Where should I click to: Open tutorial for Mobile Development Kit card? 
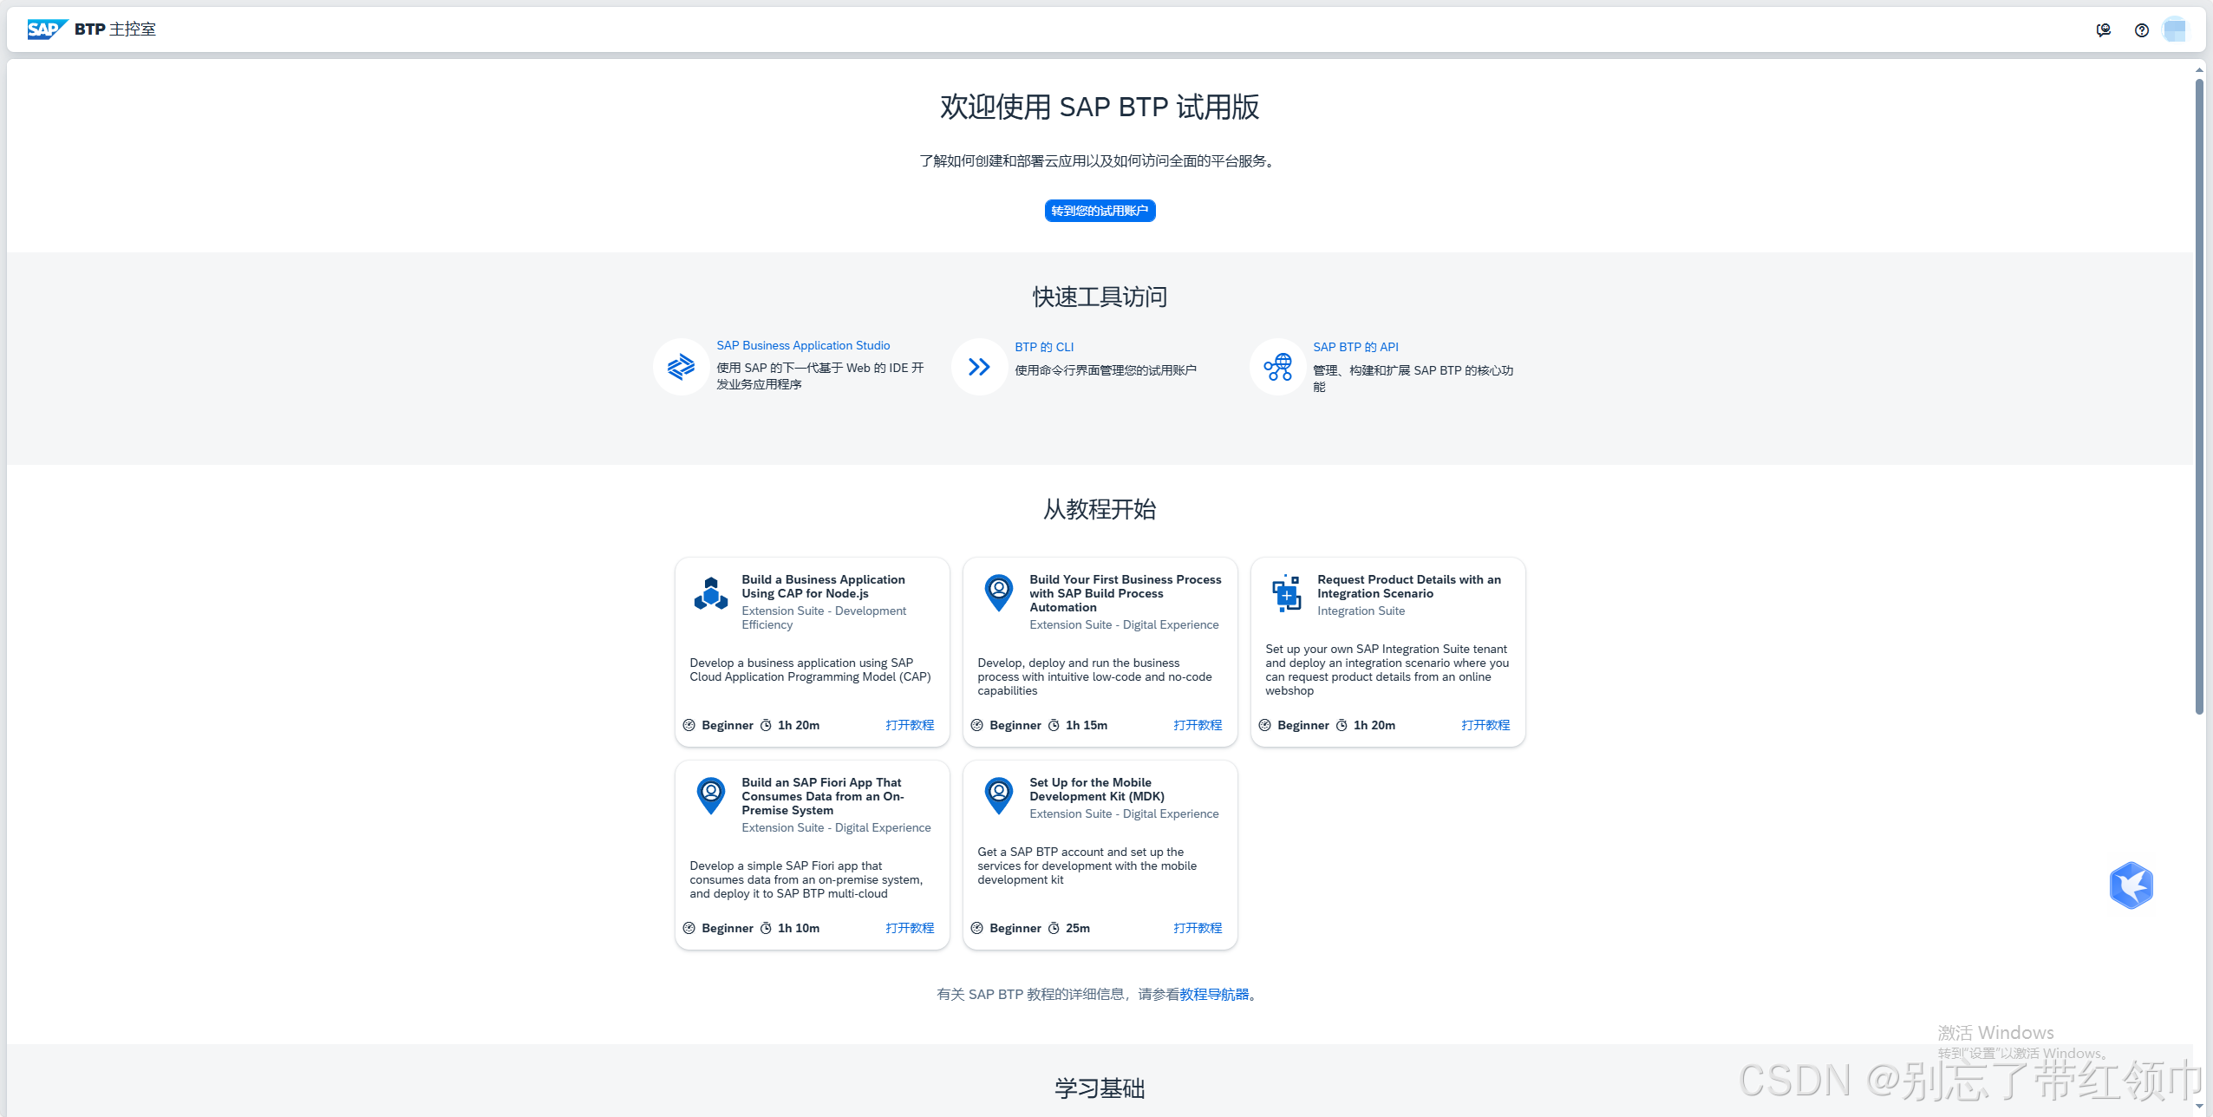pos(1198,928)
